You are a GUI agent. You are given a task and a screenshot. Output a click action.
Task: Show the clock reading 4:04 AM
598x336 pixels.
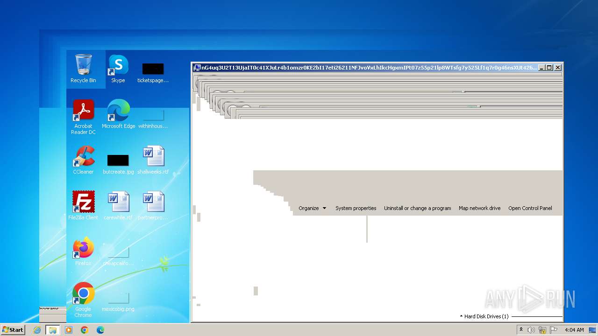click(x=574, y=330)
